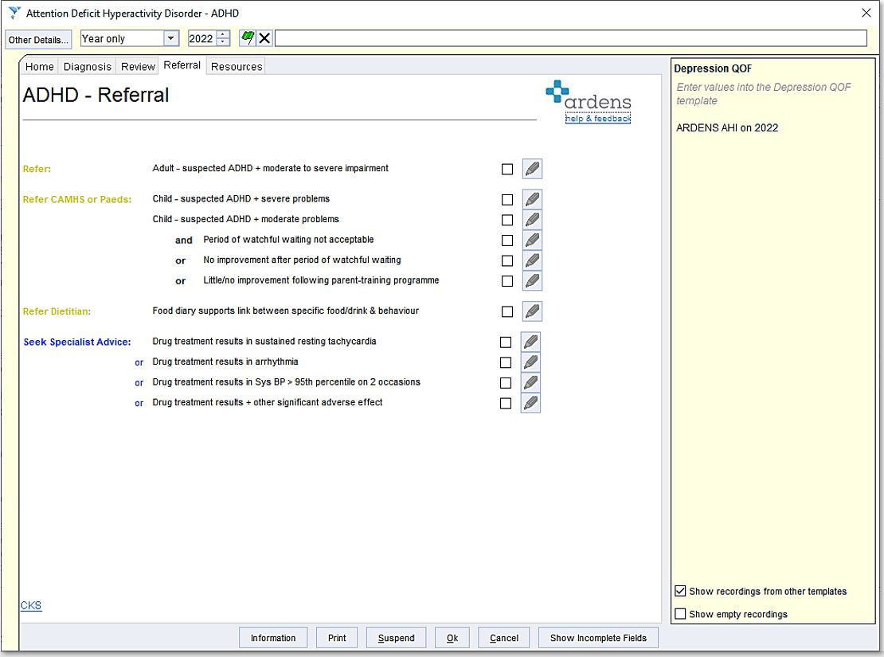This screenshot has height=657, width=884.
Task: Open the CKS link
Action: pyautogui.click(x=31, y=606)
